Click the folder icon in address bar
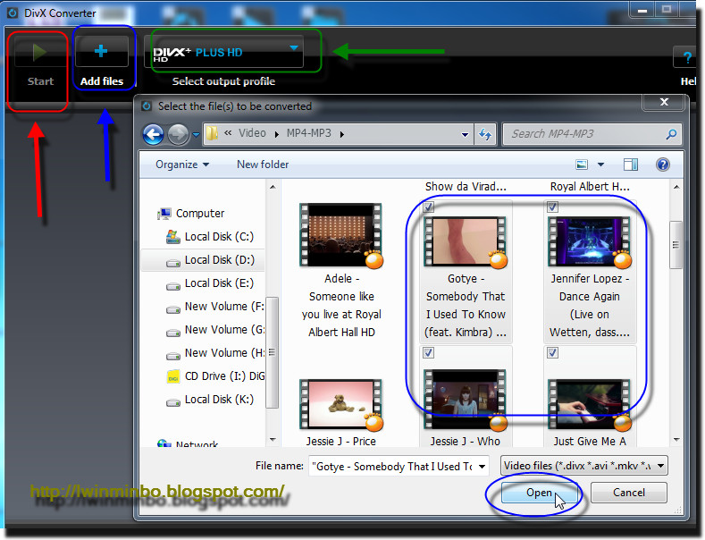Image resolution: width=705 pixels, height=540 pixels. click(x=212, y=133)
